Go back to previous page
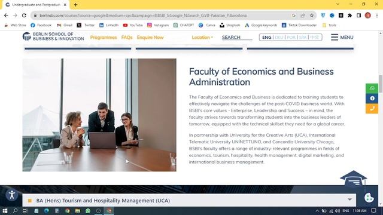Viewport: 383px width, 215px height. point(6,16)
